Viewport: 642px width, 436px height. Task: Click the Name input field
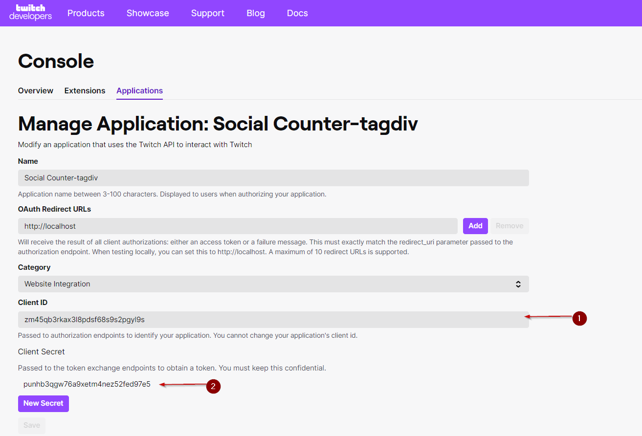[273, 178]
